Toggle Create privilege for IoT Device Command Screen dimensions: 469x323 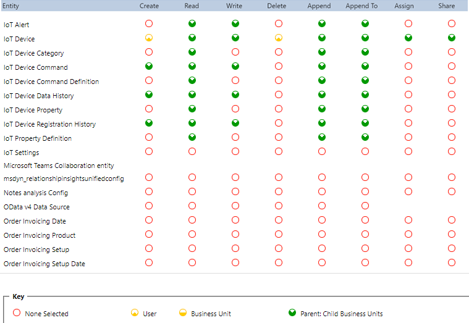[x=149, y=66]
